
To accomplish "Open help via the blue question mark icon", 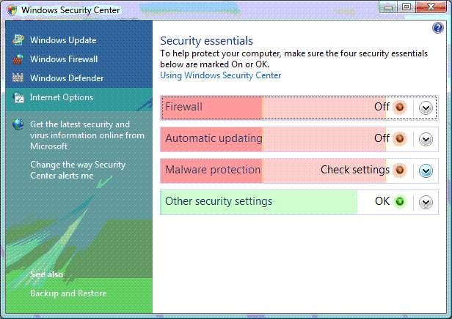I will 438,28.
